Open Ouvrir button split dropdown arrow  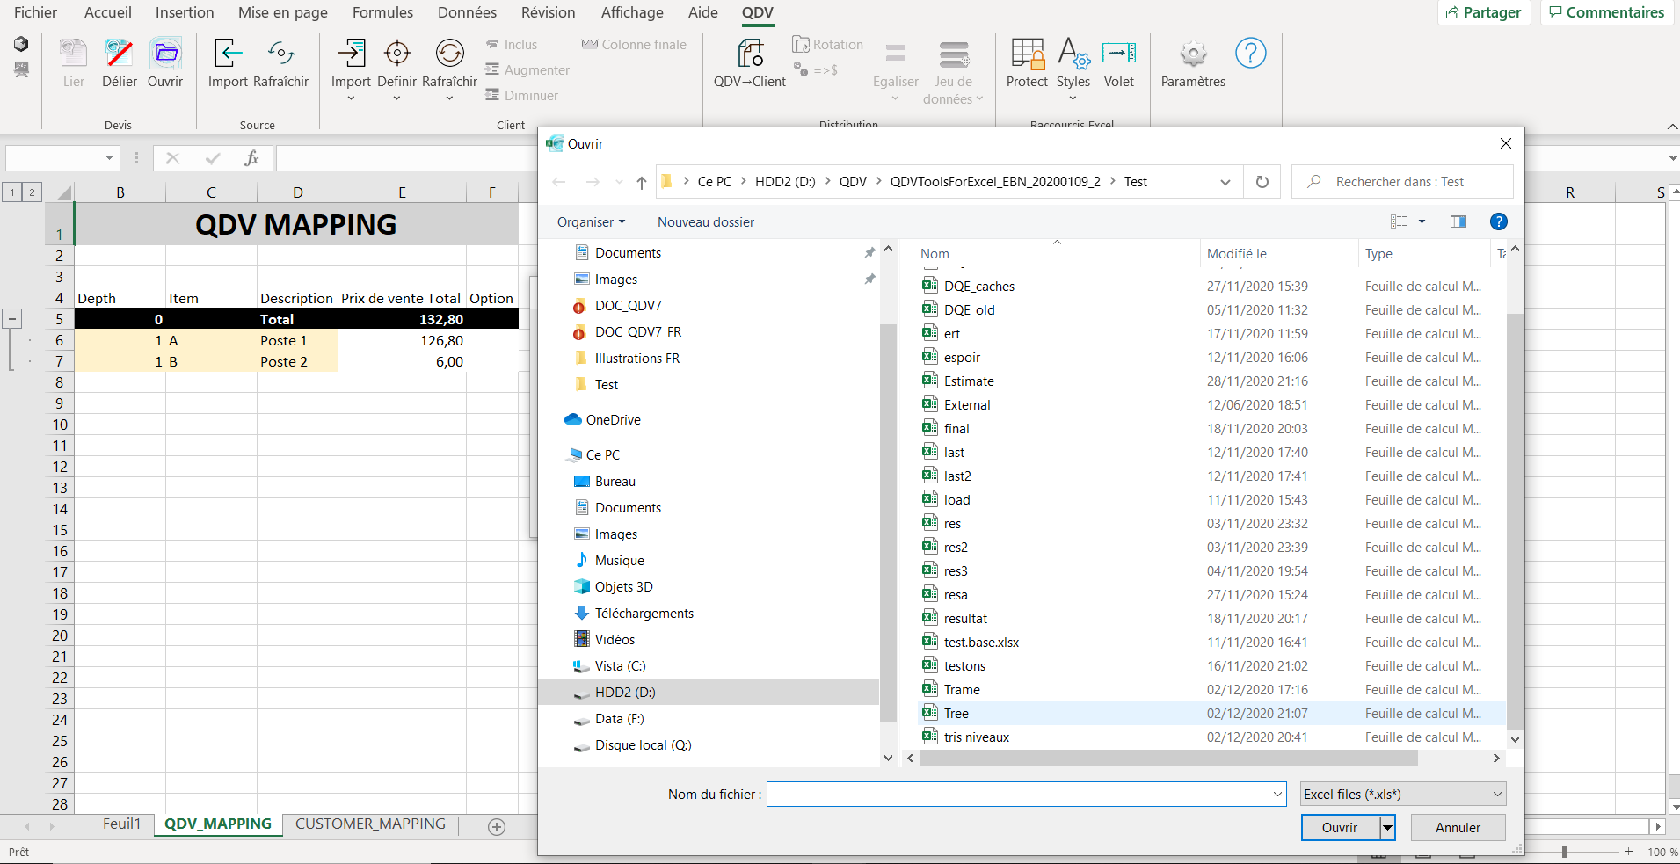click(x=1387, y=827)
